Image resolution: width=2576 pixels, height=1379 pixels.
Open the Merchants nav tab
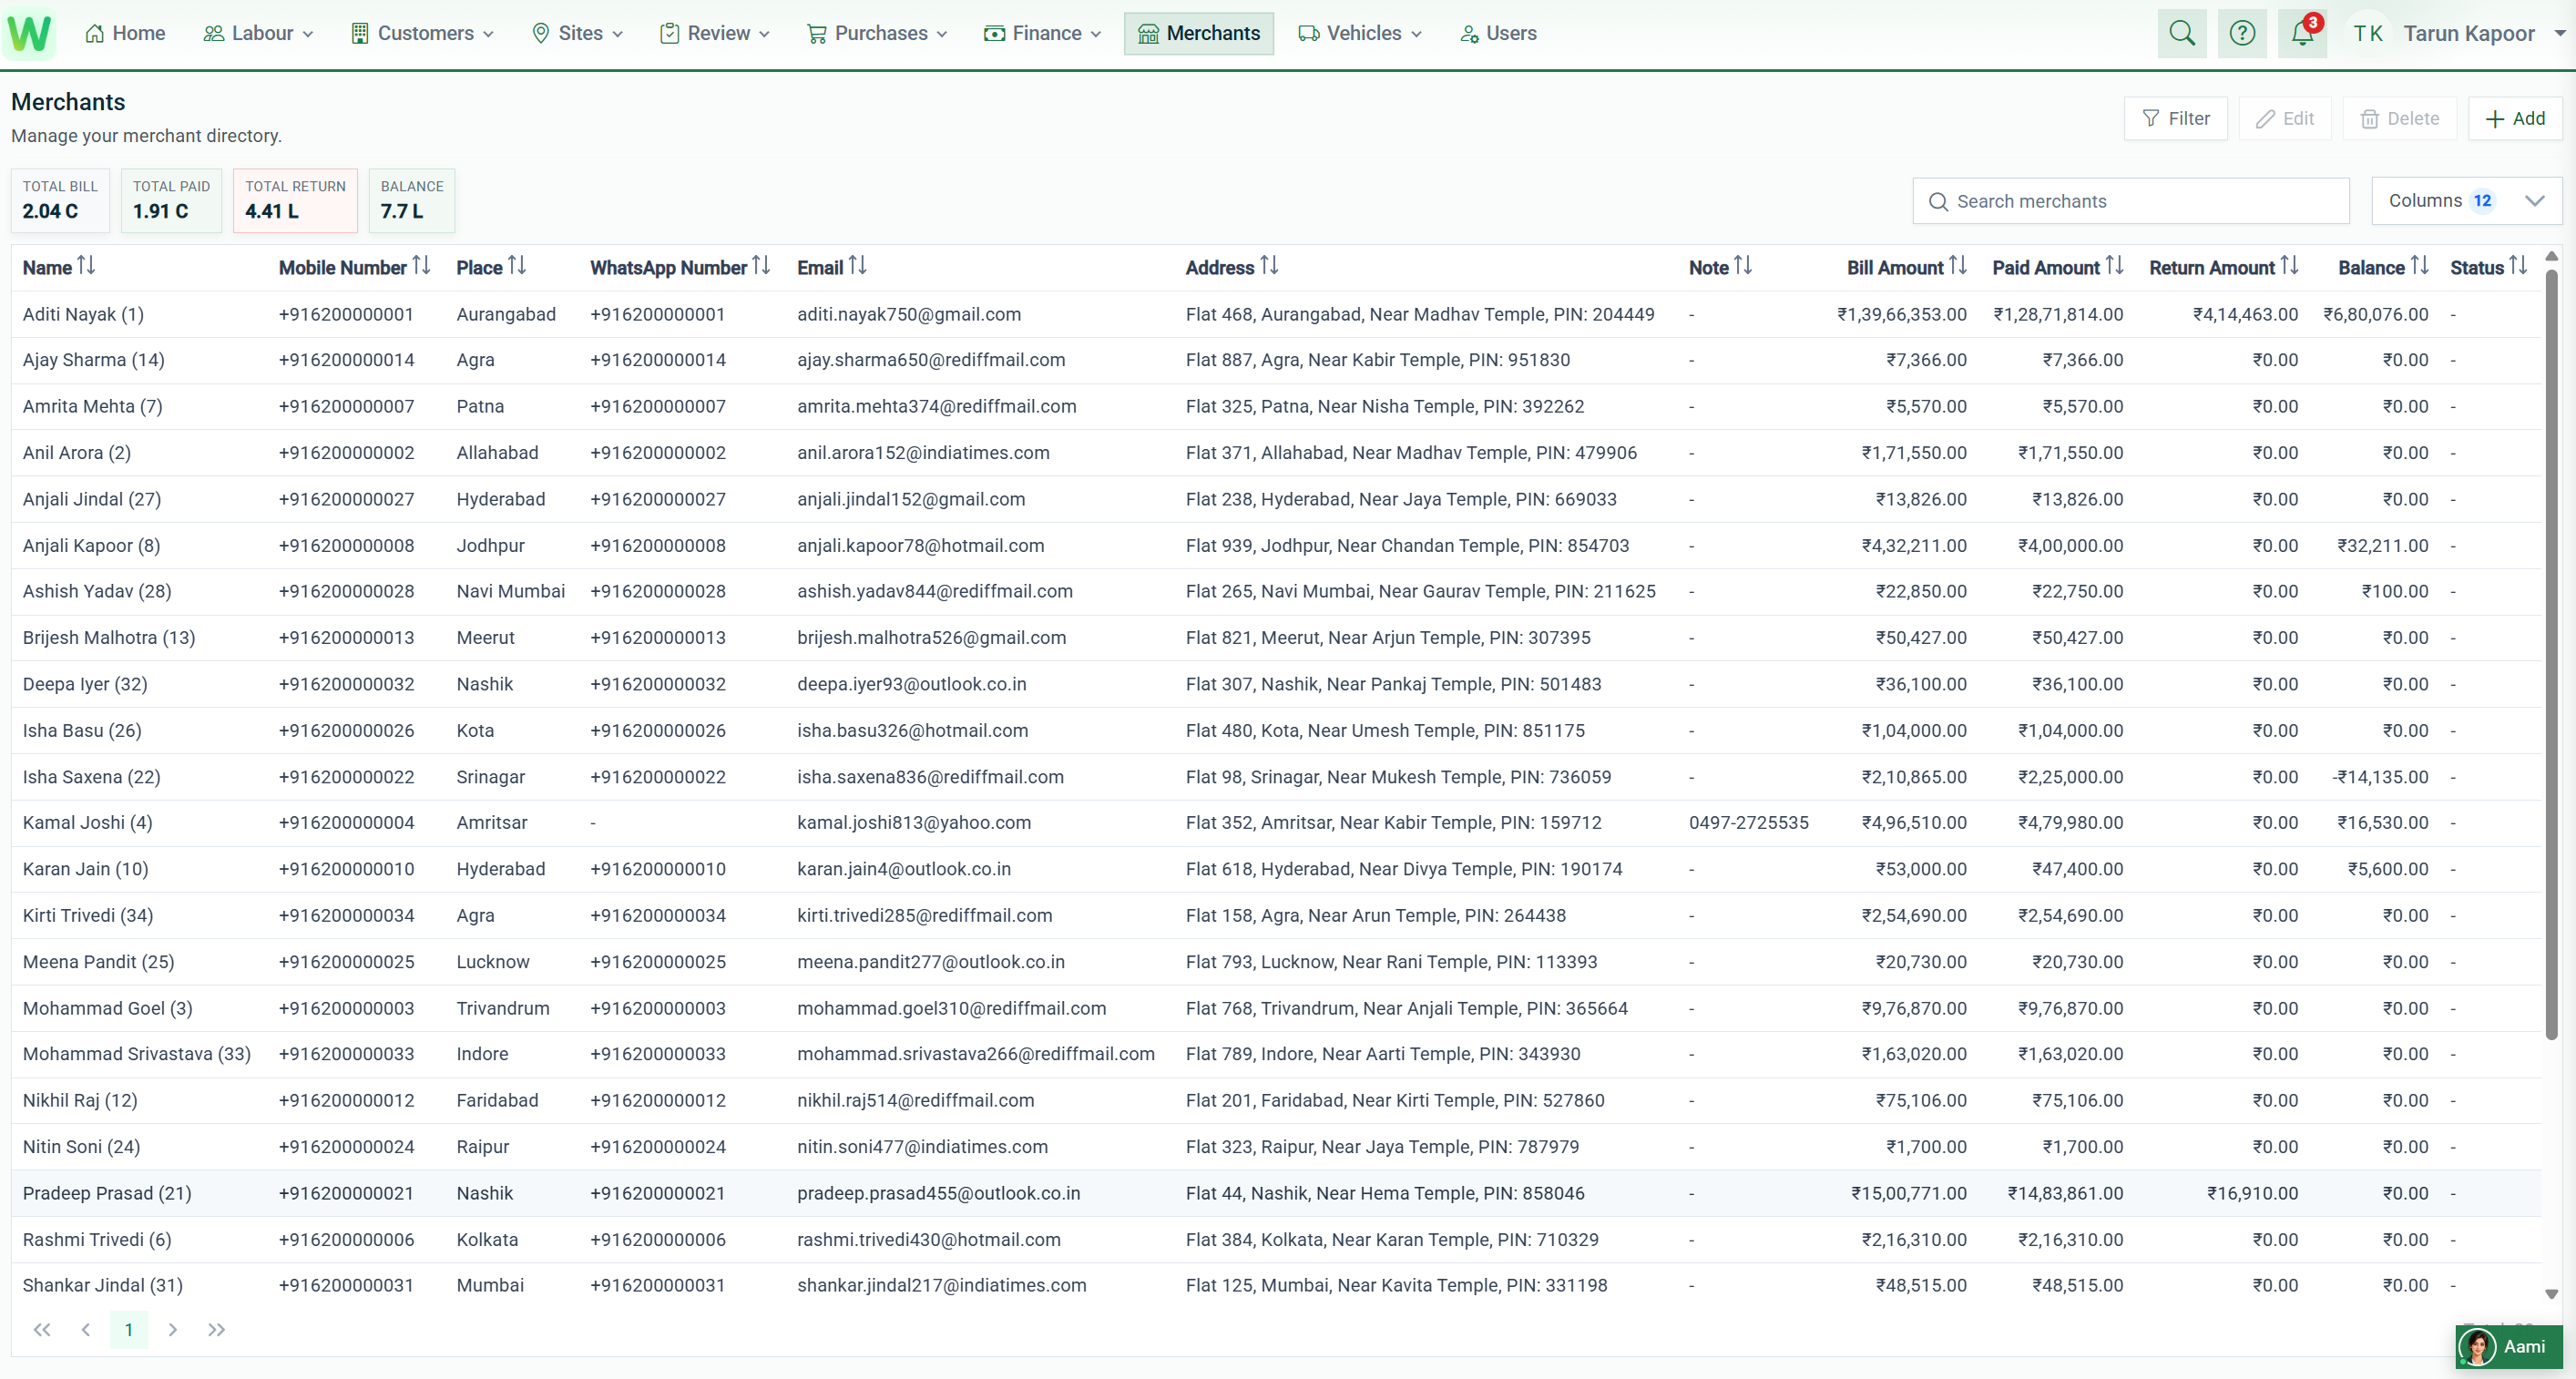pos(1199,33)
